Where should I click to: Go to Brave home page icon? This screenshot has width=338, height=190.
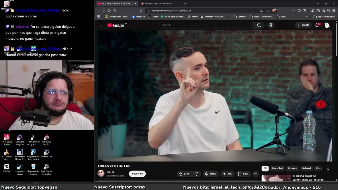pos(114,11)
